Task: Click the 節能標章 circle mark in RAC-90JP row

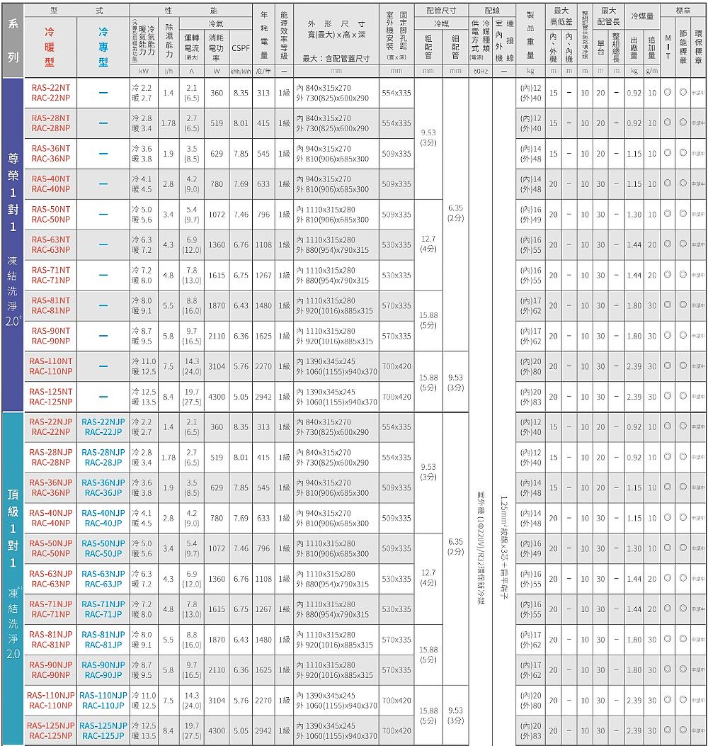Action: click(x=683, y=669)
